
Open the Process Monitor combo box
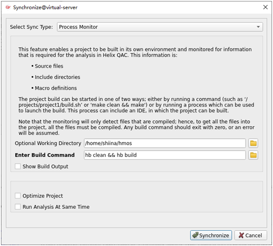[x=160, y=27]
